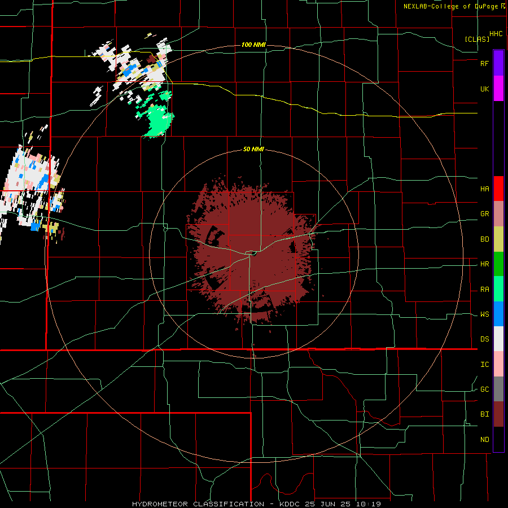
Task: Click the 50 NMI range ring label
Action: (x=253, y=150)
